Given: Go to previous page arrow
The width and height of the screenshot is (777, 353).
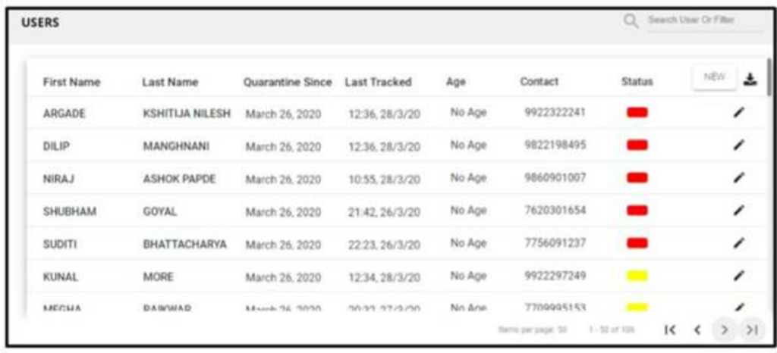Looking at the screenshot, I should coord(697,330).
